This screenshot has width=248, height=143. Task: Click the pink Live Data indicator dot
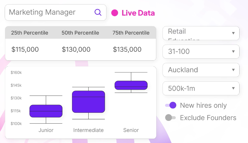click(115, 13)
